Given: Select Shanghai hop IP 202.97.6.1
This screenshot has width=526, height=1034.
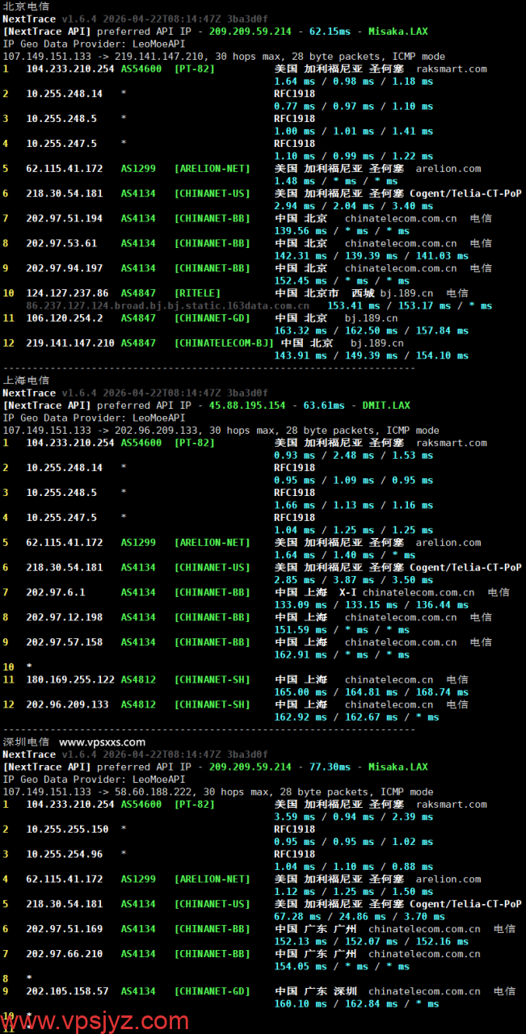Looking at the screenshot, I should click(x=56, y=592).
